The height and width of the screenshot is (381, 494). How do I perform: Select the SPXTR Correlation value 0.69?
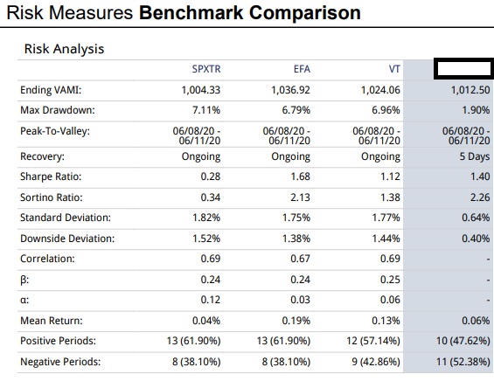[x=211, y=259]
